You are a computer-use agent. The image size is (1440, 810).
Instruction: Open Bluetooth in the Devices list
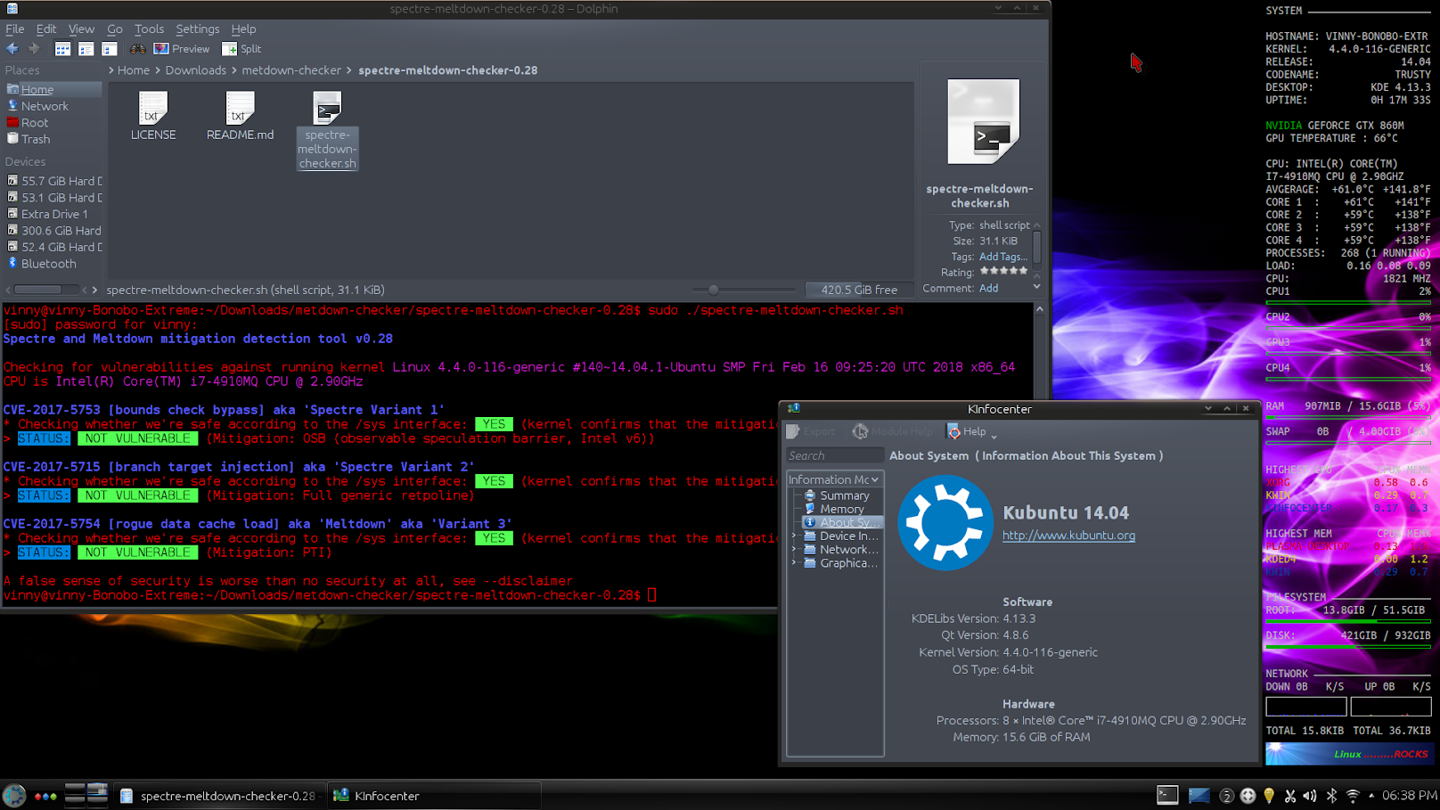click(53, 264)
